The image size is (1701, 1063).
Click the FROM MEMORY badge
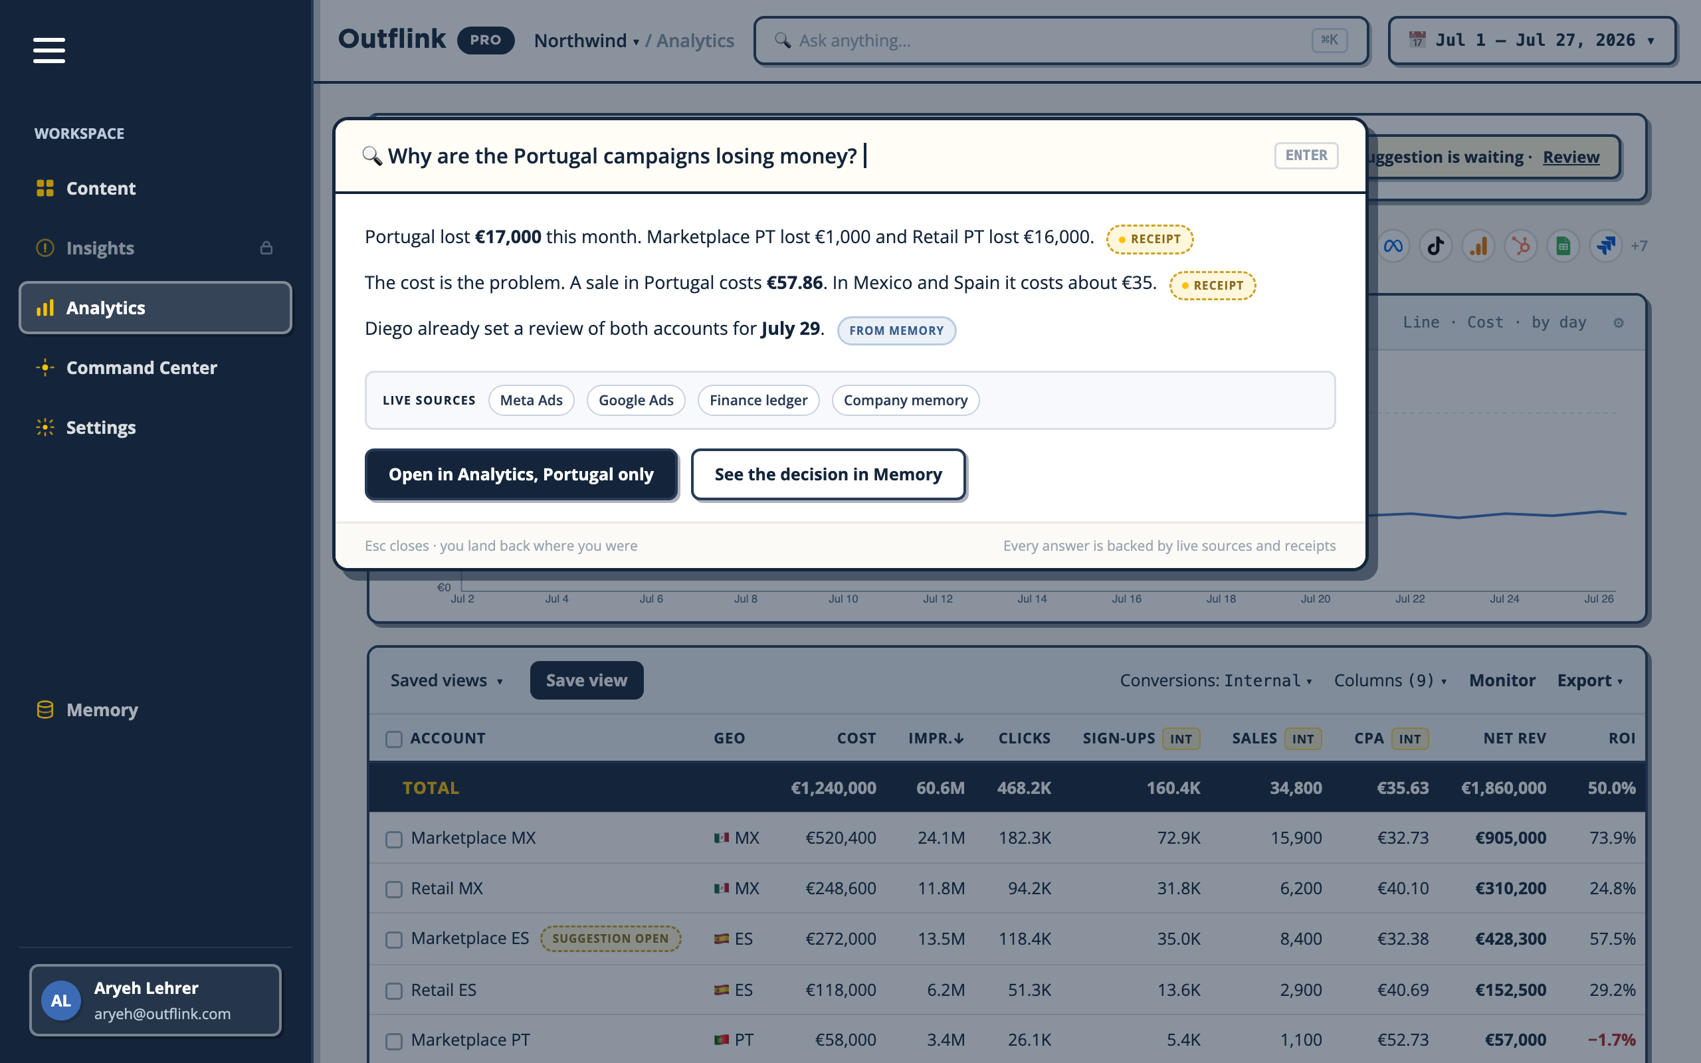tap(896, 330)
